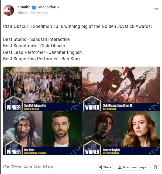Open the Jennifer English winner image

[x=121, y=133]
